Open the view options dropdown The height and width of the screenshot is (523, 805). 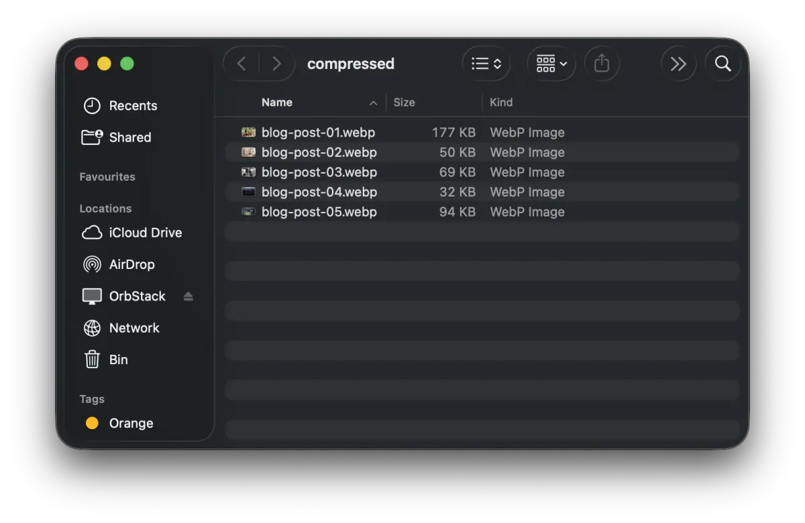tap(486, 63)
